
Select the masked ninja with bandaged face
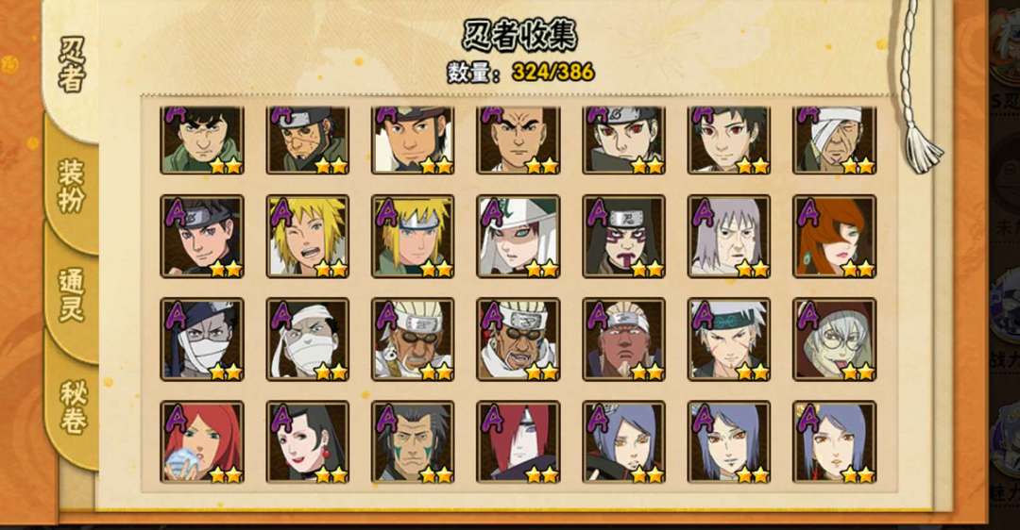[202, 340]
